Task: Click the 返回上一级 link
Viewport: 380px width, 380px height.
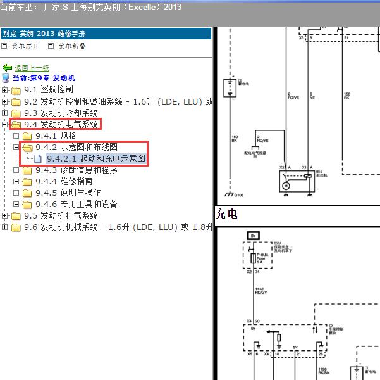Action: [32, 68]
